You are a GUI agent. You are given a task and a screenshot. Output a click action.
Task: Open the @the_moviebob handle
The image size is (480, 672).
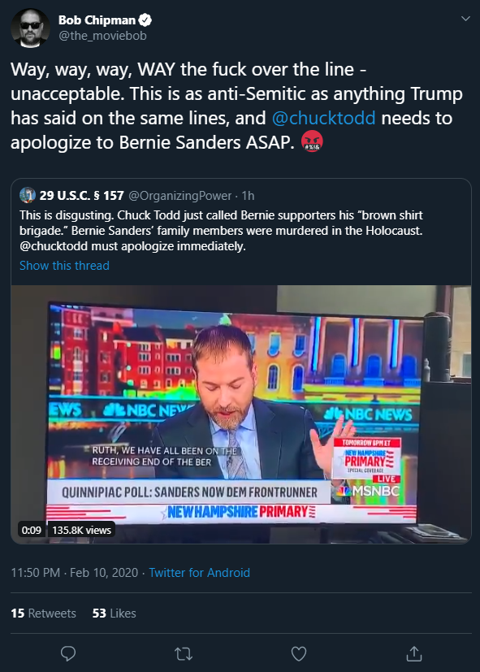[102, 36]
